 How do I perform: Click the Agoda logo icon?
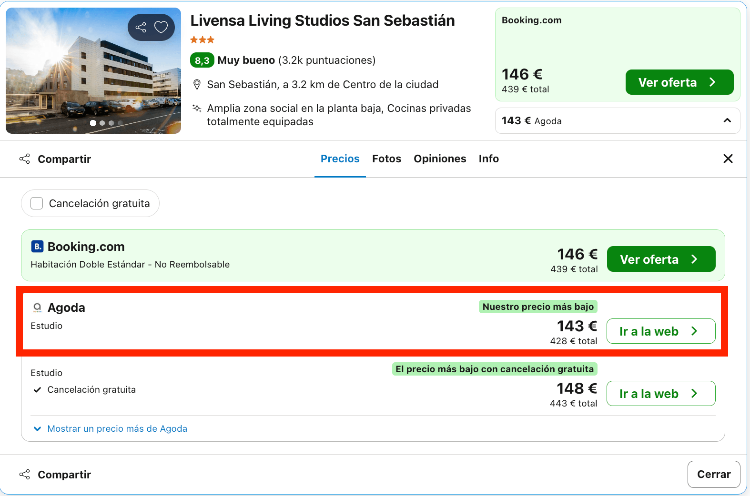(x=37, y=308)
